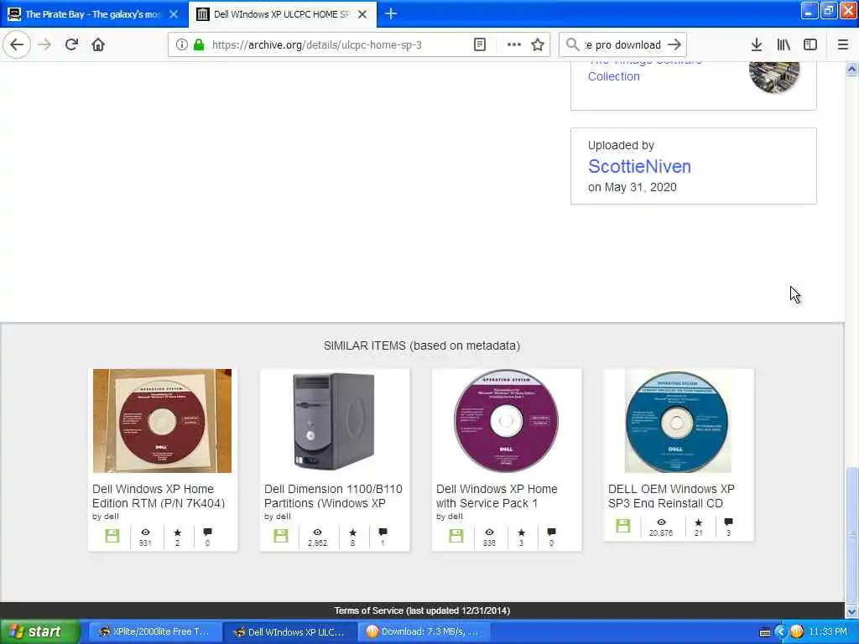Close the Dell Windows XP ULCPC tab
859x644 pixels.
point(362,14)
